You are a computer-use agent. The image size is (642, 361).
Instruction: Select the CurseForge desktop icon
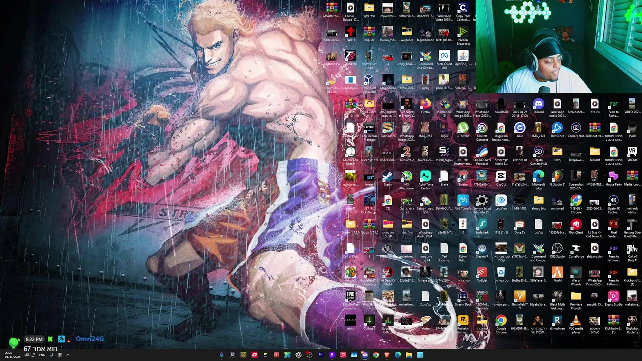576,251
